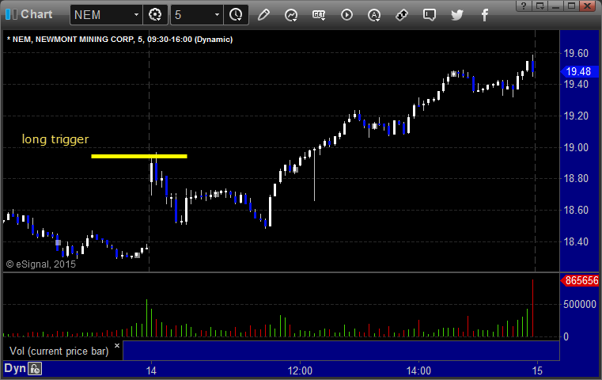Share the chart on Twitter
This screenshot has width=602, height=380.
[457, 15]
